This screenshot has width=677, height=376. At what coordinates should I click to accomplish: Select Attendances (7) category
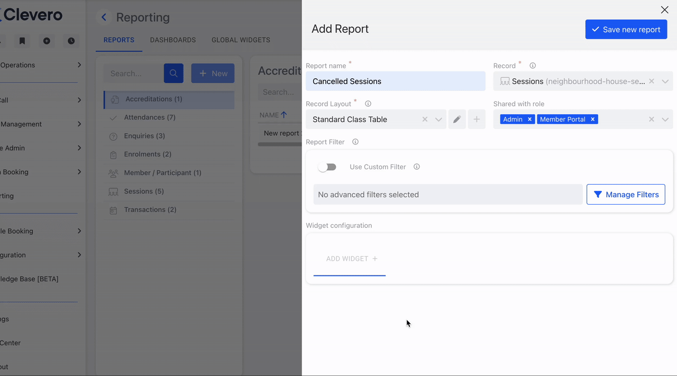(169, 117)
